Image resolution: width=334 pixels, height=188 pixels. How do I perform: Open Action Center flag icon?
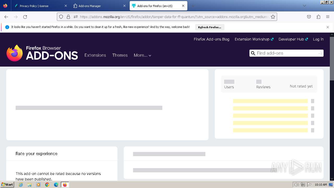[309, 185]
